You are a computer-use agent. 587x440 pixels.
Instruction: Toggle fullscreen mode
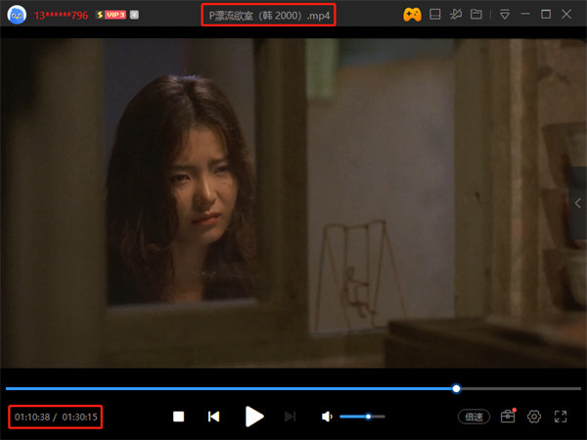(x=561, y=417)
